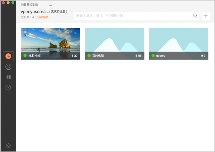This screenshot has width=215, height=152.
Task: Open the recent sessions clock icon
Action: point(8,56)
